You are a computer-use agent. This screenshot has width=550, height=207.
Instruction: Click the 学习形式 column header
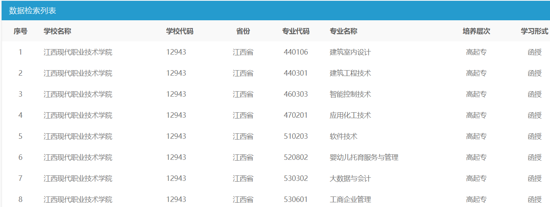click(534, 31)
